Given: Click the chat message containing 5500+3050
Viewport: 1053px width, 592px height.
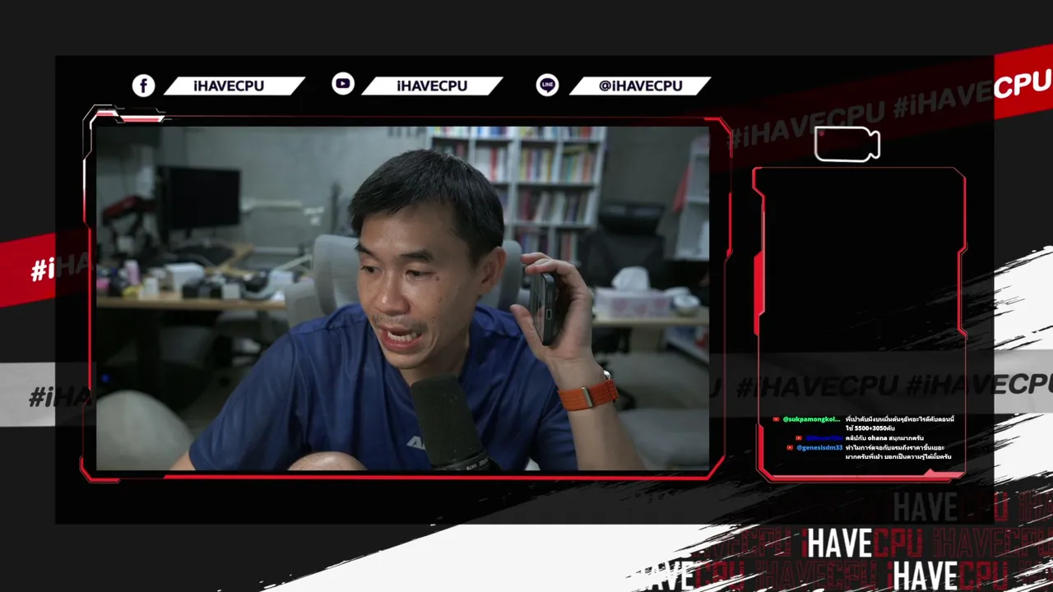Looking at the screenshot, I should coord(900,424).
